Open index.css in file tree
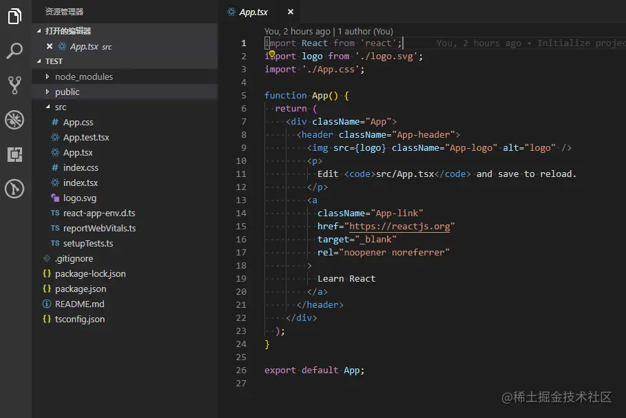 pyautogui.click(x=125, y=167)
